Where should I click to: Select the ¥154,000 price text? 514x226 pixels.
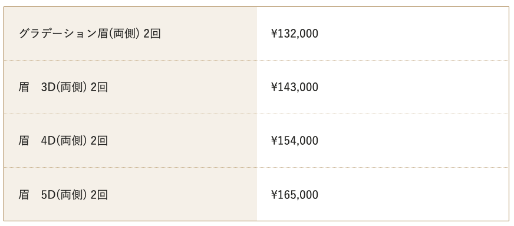point(295,141)
